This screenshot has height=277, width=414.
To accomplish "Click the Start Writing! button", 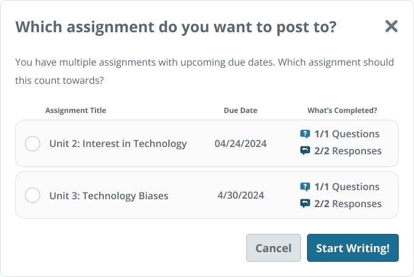I will tap(353, 248).
